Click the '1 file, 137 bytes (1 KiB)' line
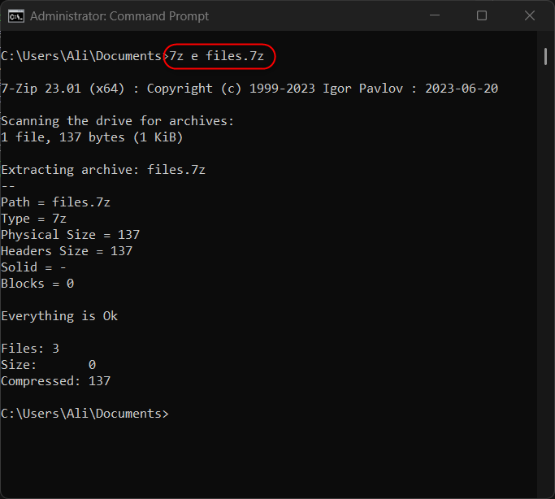Screen dimensions: 555x499 coord(92,137)
